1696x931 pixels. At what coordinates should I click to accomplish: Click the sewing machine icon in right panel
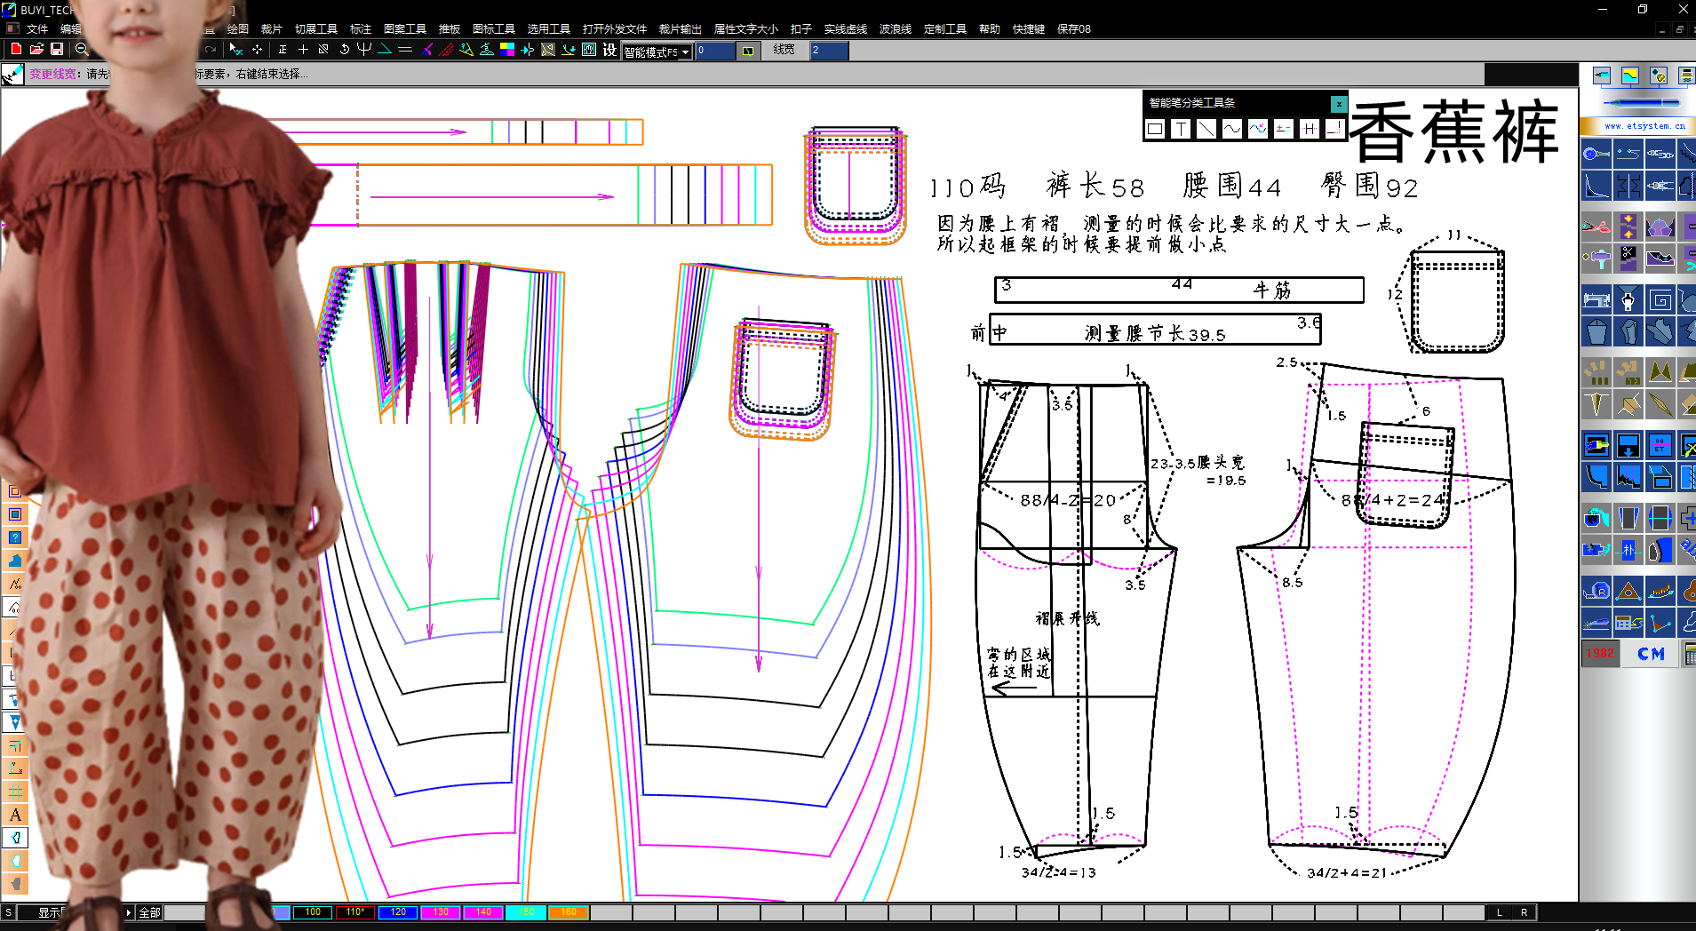click(1596, 299)
